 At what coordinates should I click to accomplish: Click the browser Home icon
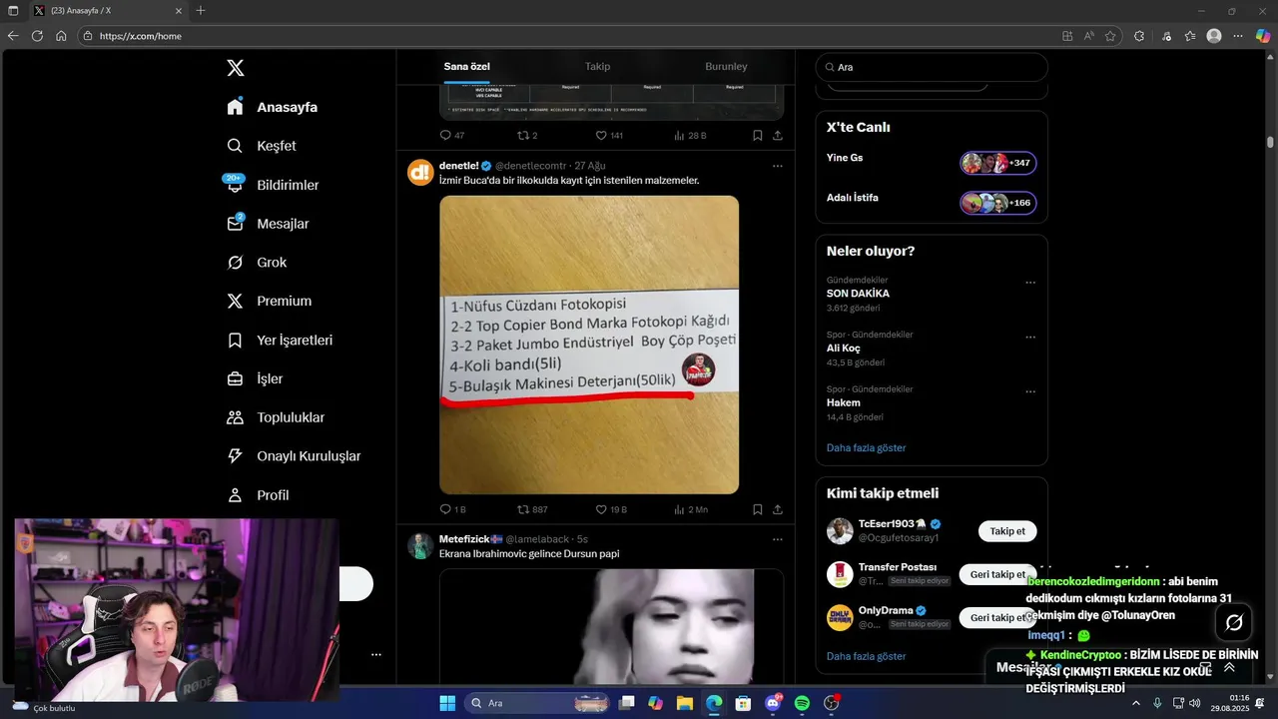click(x=61, y=36)
